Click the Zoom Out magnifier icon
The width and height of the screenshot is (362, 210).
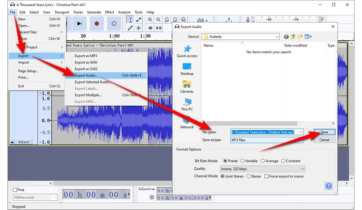158,20
